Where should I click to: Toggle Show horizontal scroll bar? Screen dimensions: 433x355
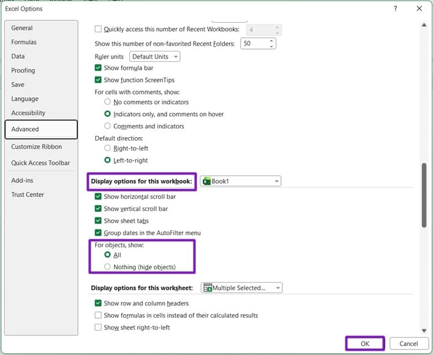(x=98, y=196)
